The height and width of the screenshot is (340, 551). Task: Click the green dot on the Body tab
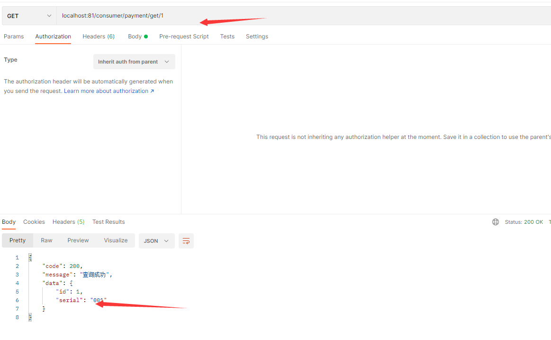coord(146,37)
